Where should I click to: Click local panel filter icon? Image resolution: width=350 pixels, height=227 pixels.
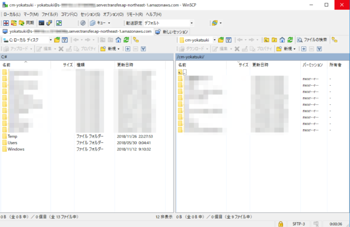[x=65, y=40]
